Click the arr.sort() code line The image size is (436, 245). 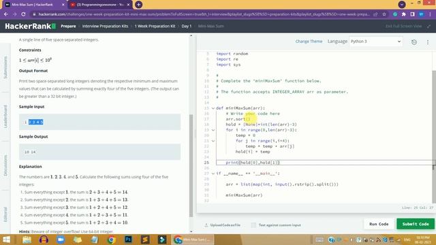pos(238,119)
